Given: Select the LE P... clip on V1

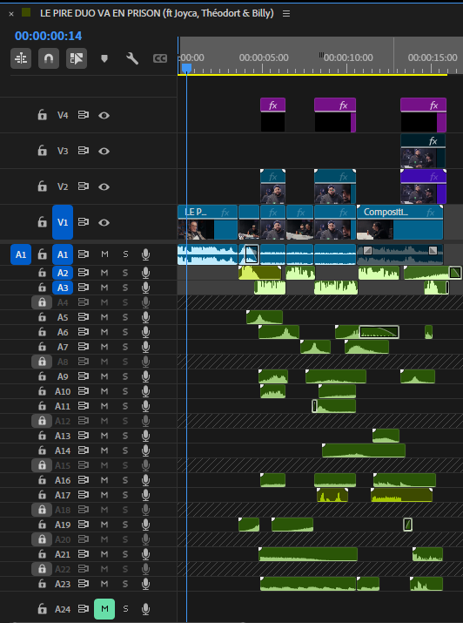Looking at the screenshot, I should (207, 222).
